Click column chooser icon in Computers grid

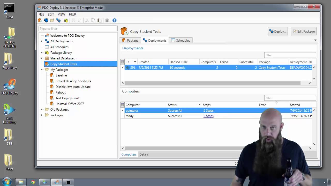point(123,105)
